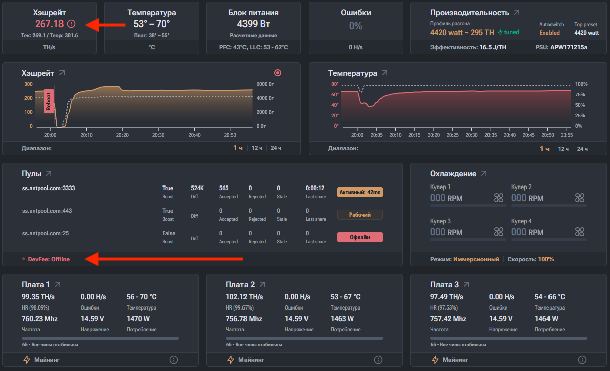Open Производительность panel via arrow icon

tap(517, 13)
